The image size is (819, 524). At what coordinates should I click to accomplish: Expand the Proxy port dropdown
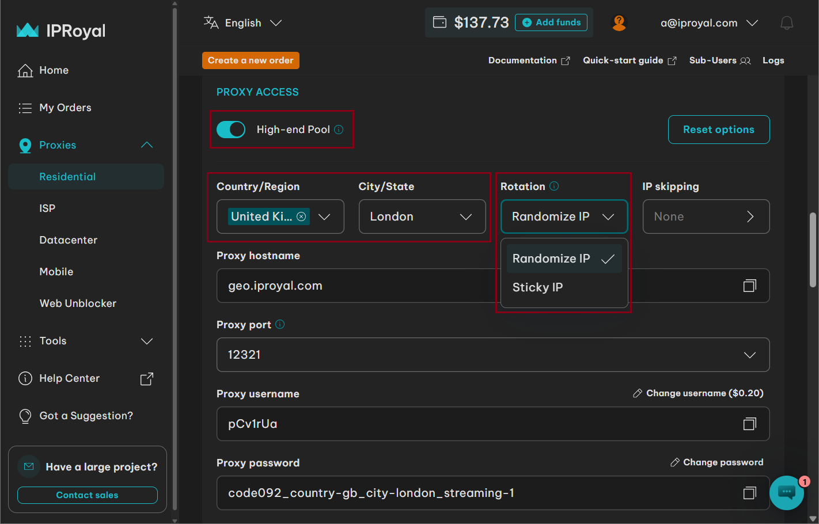pos(749,355)
